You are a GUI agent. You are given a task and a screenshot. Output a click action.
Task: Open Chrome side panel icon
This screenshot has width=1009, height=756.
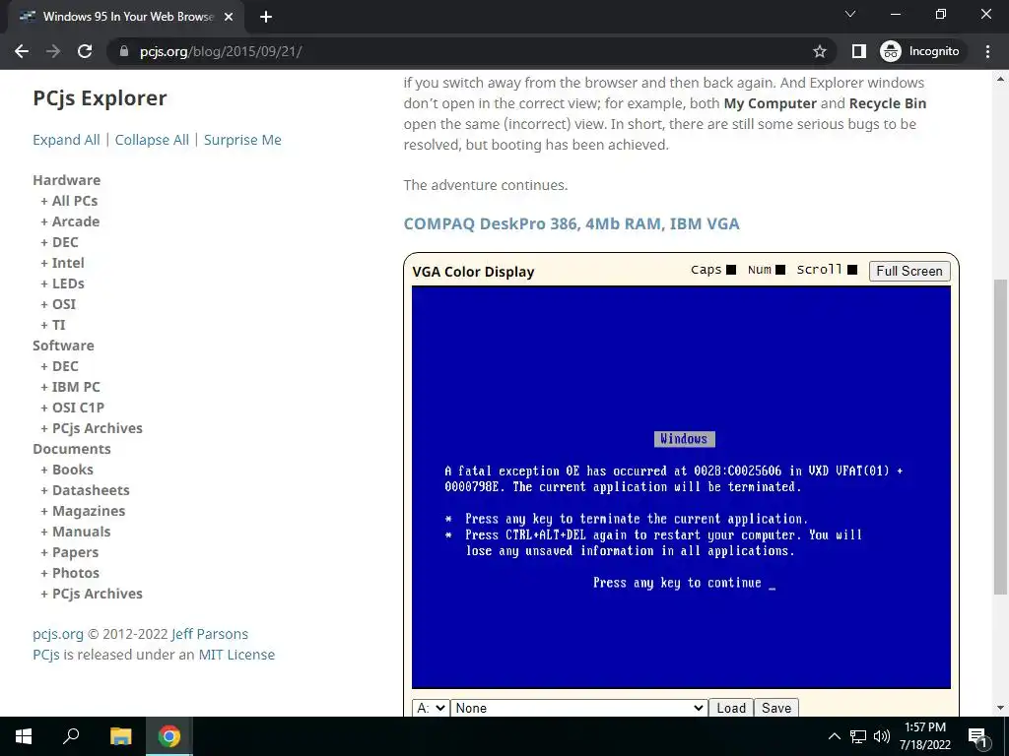[x=858, y=51]
